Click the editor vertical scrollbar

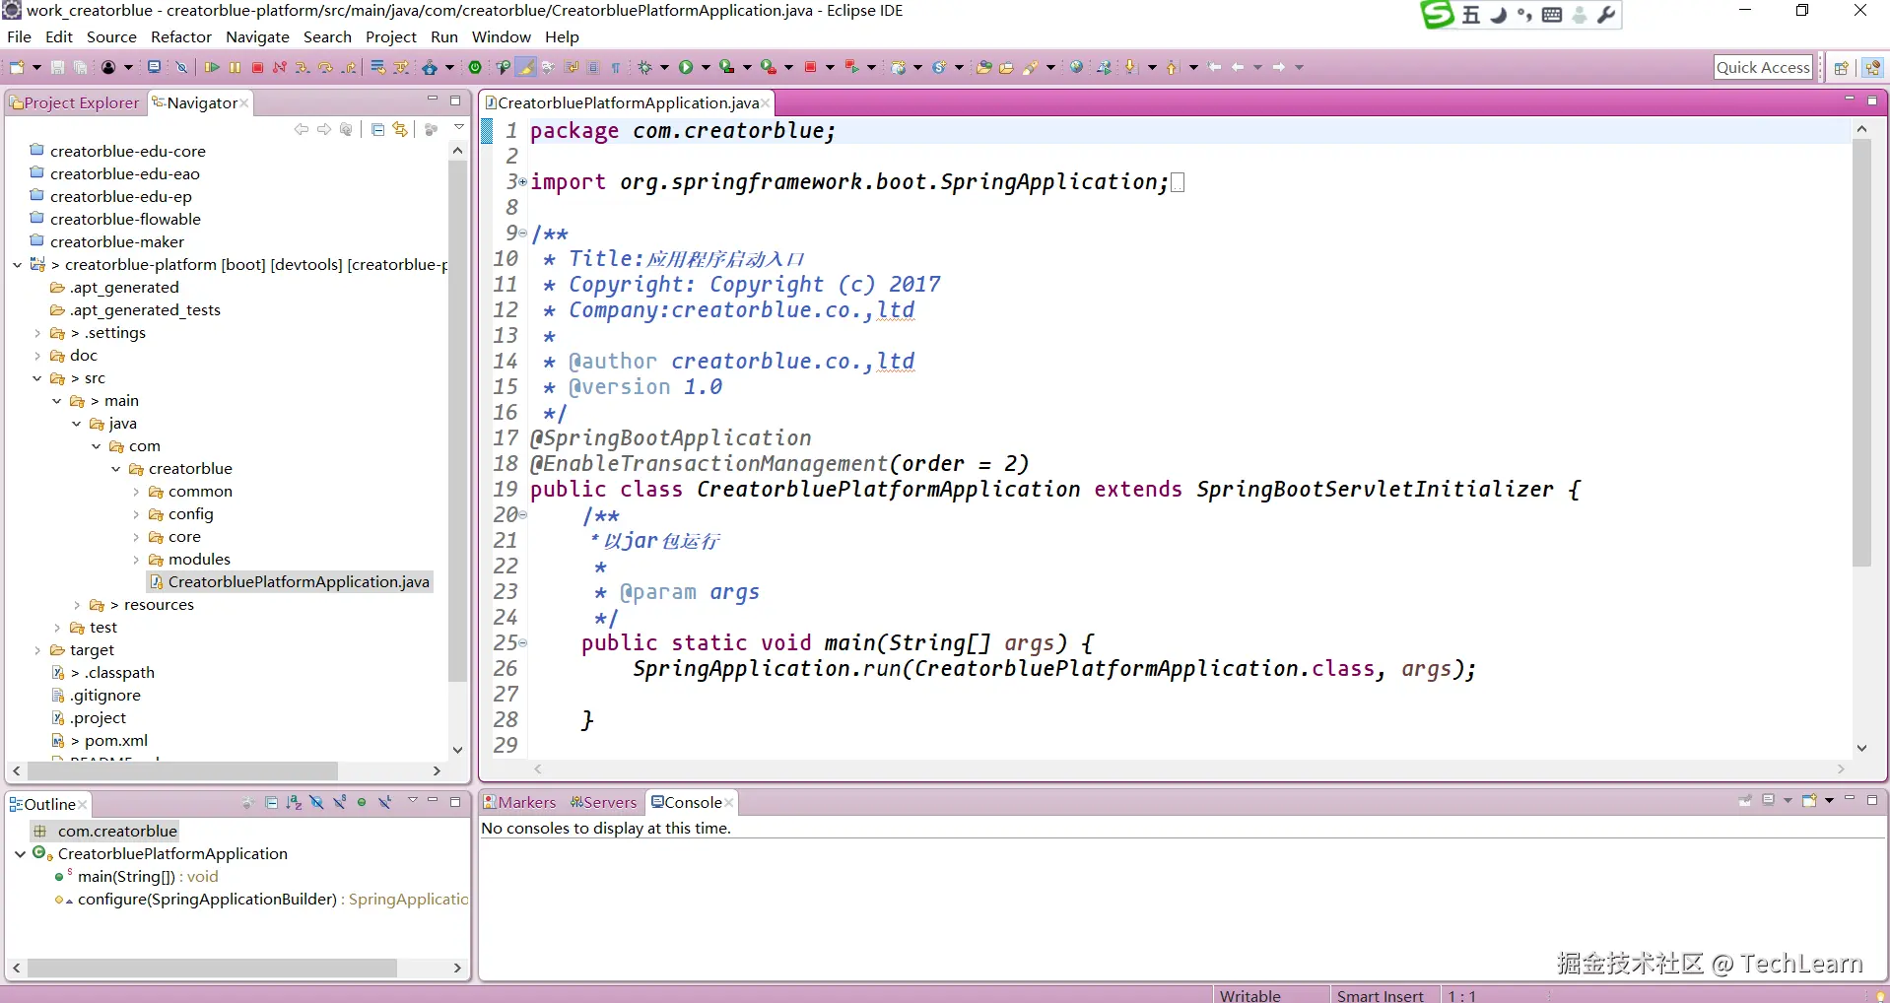tap(1861, 353)
